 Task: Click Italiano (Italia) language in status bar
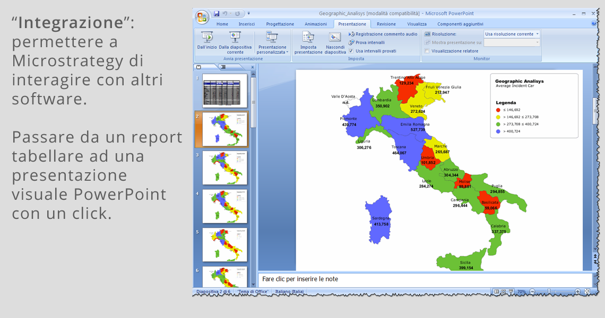pos(289,291)
